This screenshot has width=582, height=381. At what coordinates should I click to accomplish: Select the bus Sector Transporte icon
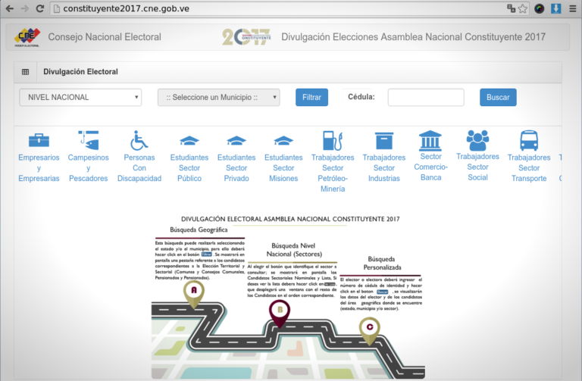pyautogui.click(x=529, y=140)
